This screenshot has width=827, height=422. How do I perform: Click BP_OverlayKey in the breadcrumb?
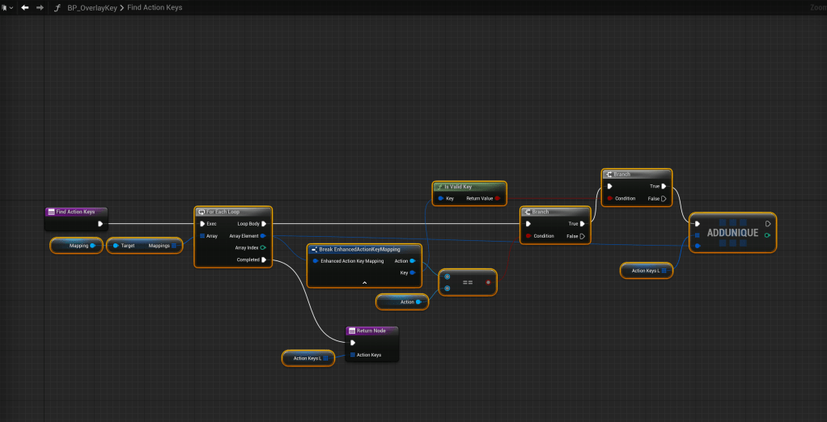(x=92, y=7)
